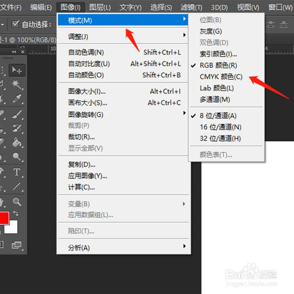Toggle the 自动选择 checkbox

tap(14, 24)
